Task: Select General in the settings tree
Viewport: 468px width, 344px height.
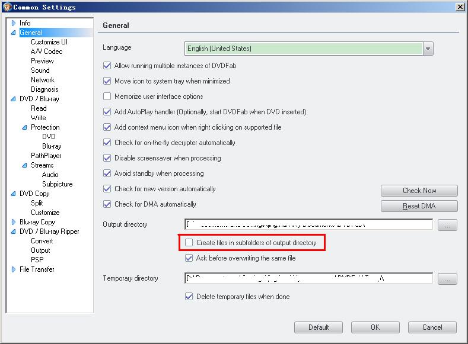Action: point(31,33)
